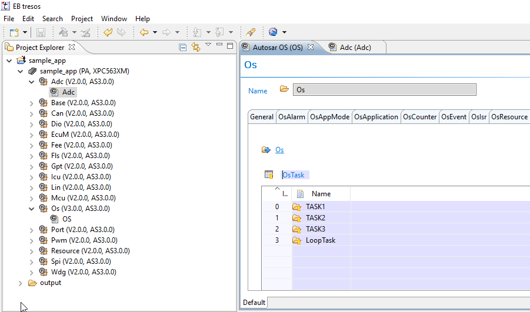The height and width of the screenshot is (312, 530).
Task: Click the Back navigation arrow
Action: (144, 32)
